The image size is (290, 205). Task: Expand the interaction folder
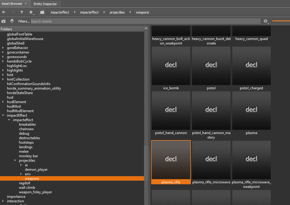click(x=3, y=201)
